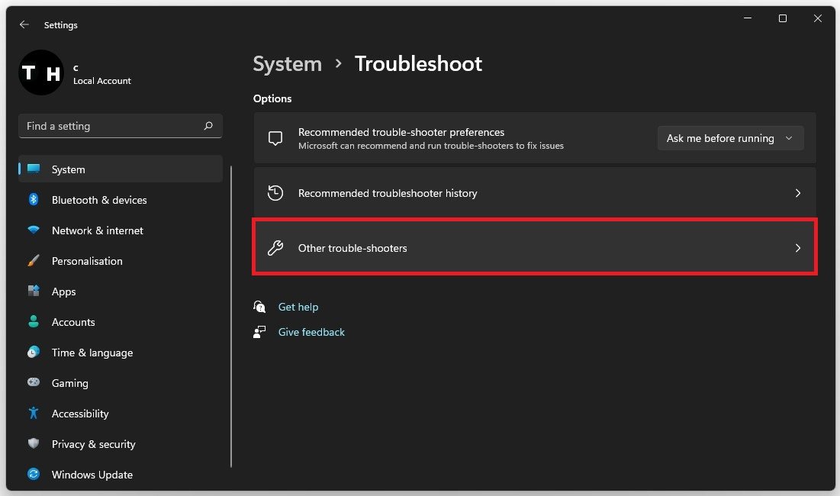Viewport: 840px width, 496px height.
Task: Click the search magnifier icon
Action: (x=208, y=126)
